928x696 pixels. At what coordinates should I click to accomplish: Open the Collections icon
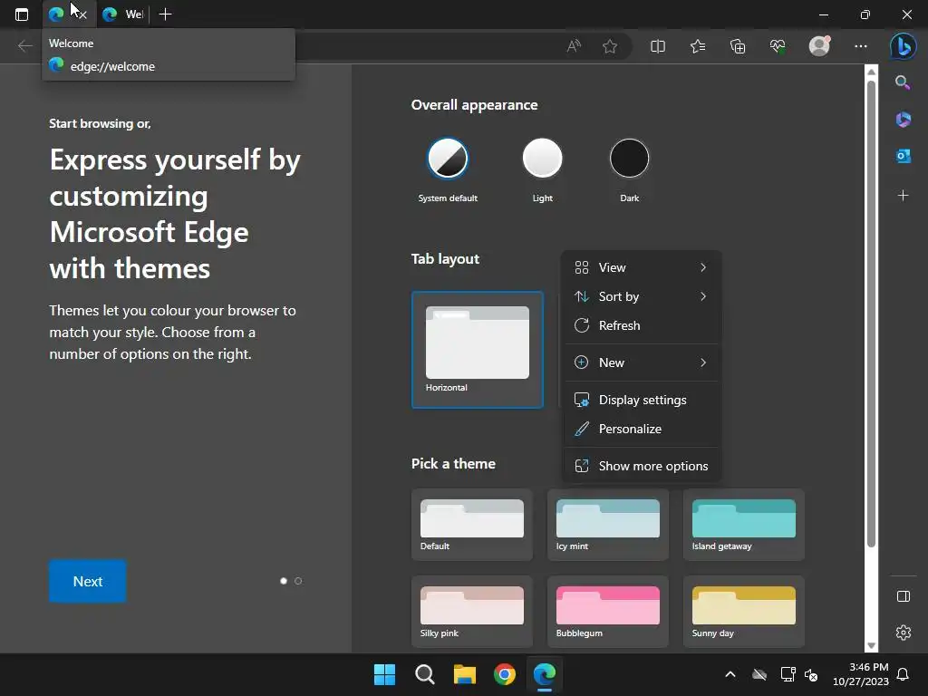(x=738, y=45)
